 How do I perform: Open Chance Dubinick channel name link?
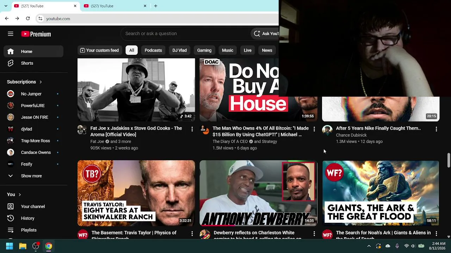click(x=351, y=135)
